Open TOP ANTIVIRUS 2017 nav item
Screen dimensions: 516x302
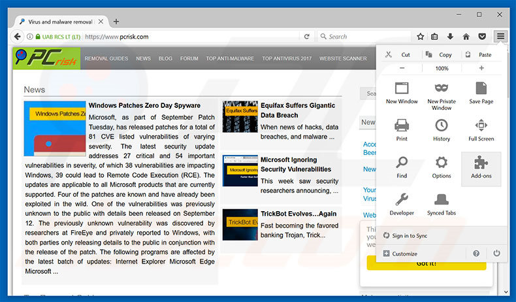287,58
